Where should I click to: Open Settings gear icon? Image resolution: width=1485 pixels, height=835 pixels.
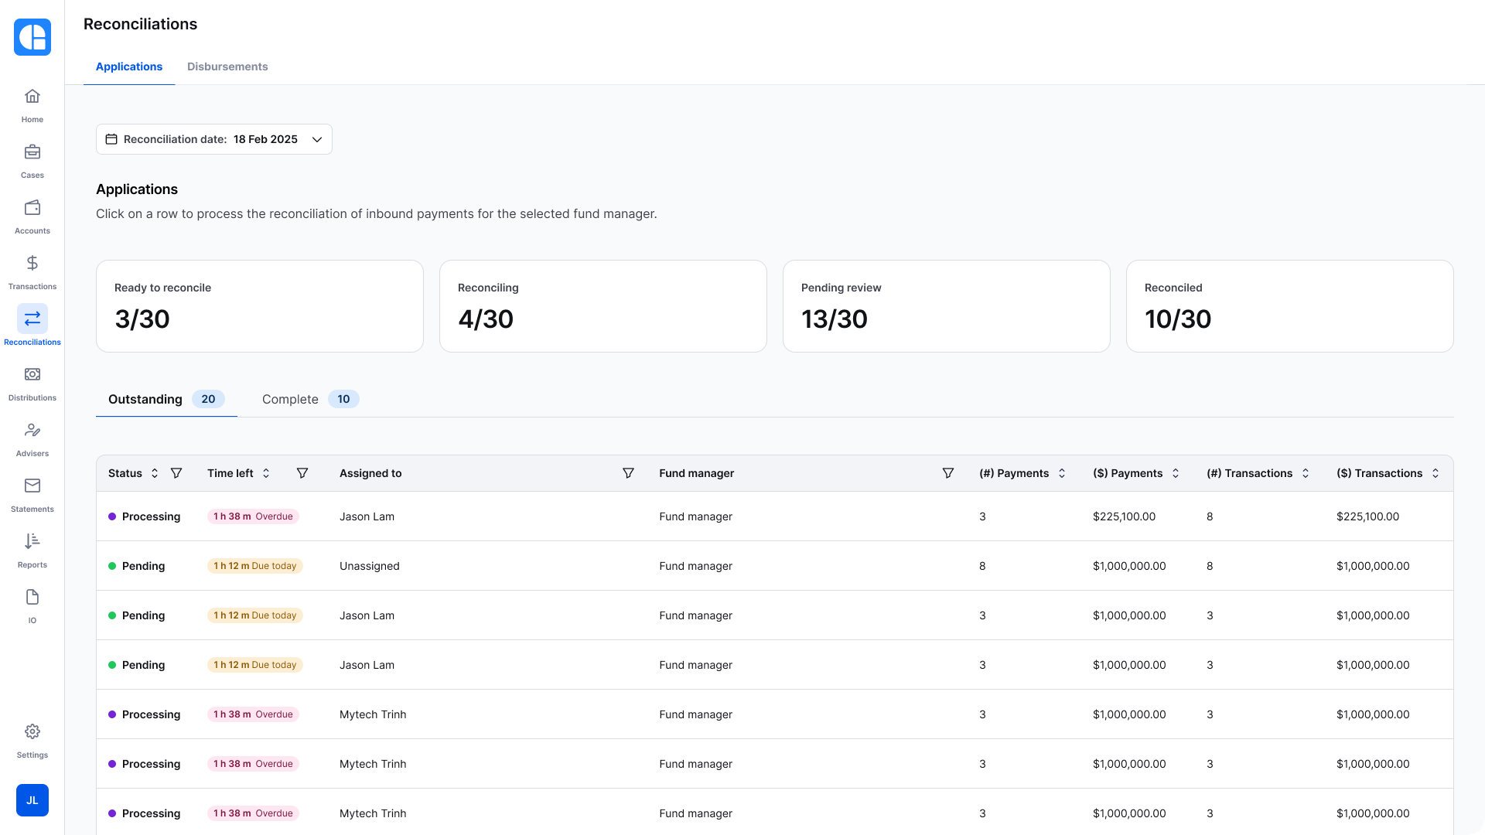tap(32, 732)
